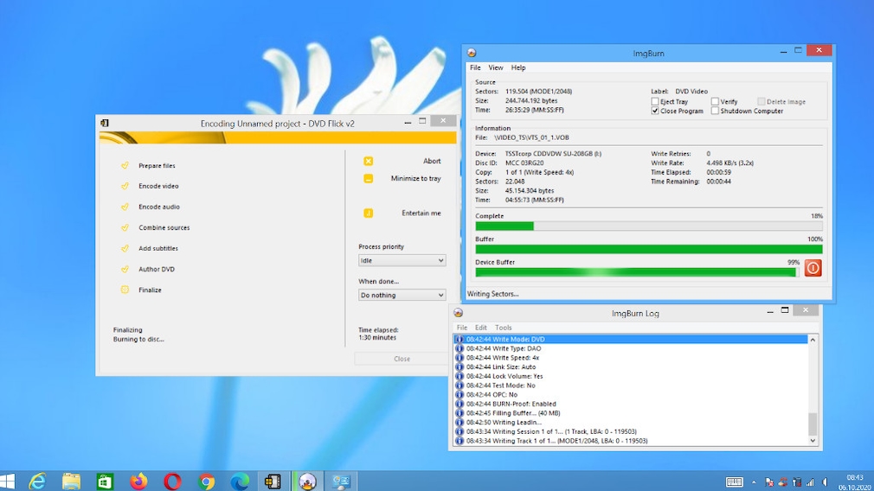Screen dimensions: 874x491
Task: Click the ImgBurn stop burn button
Action: (813, 268)
